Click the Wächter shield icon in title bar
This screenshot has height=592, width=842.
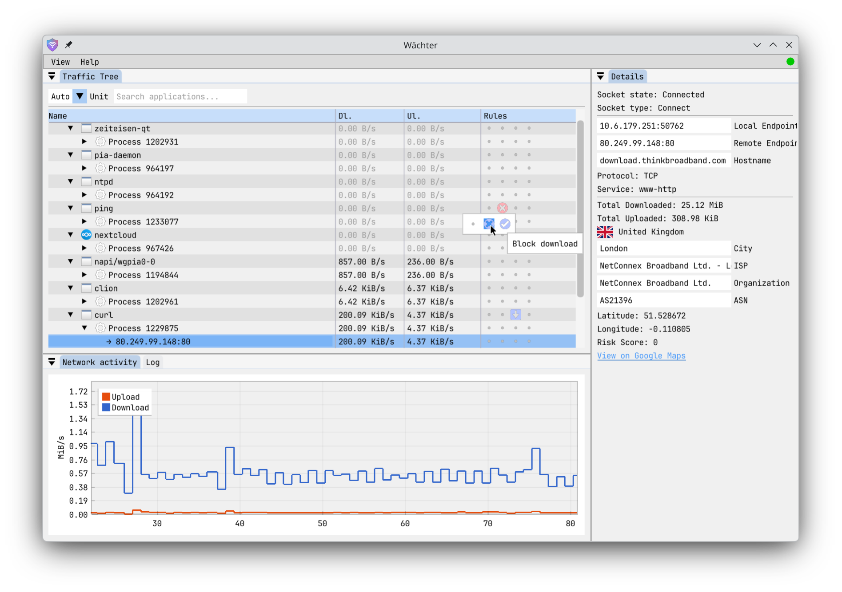(x=52, y=45)
